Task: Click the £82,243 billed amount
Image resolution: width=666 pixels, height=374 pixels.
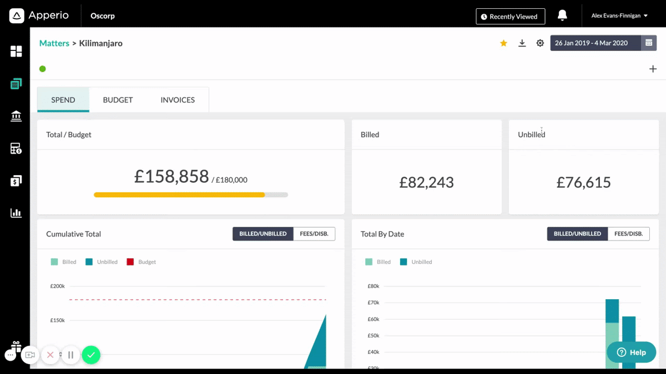Action: 427,182
